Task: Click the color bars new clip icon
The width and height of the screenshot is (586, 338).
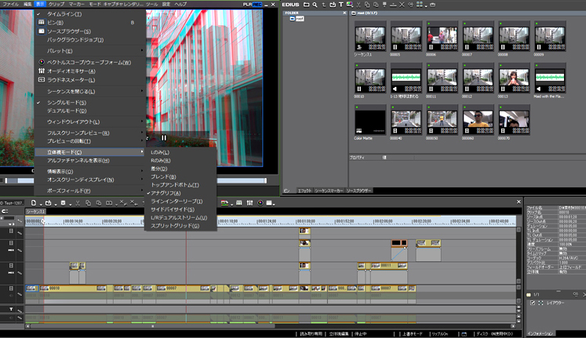Action: tap(349, 5)
